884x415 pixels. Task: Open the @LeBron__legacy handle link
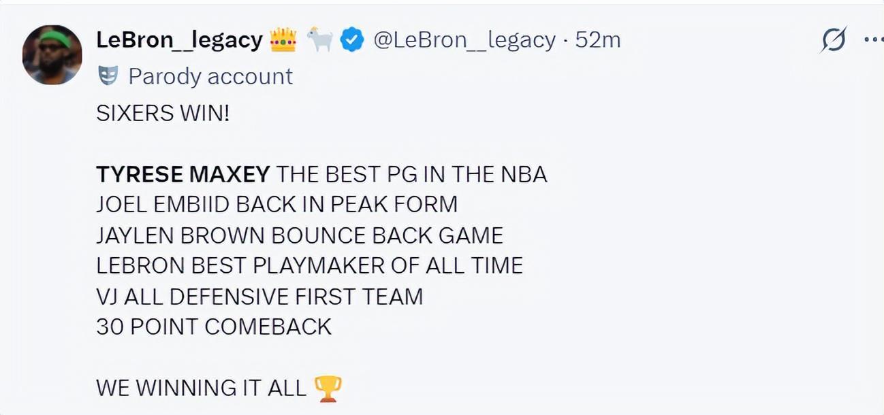pos(464,40)
